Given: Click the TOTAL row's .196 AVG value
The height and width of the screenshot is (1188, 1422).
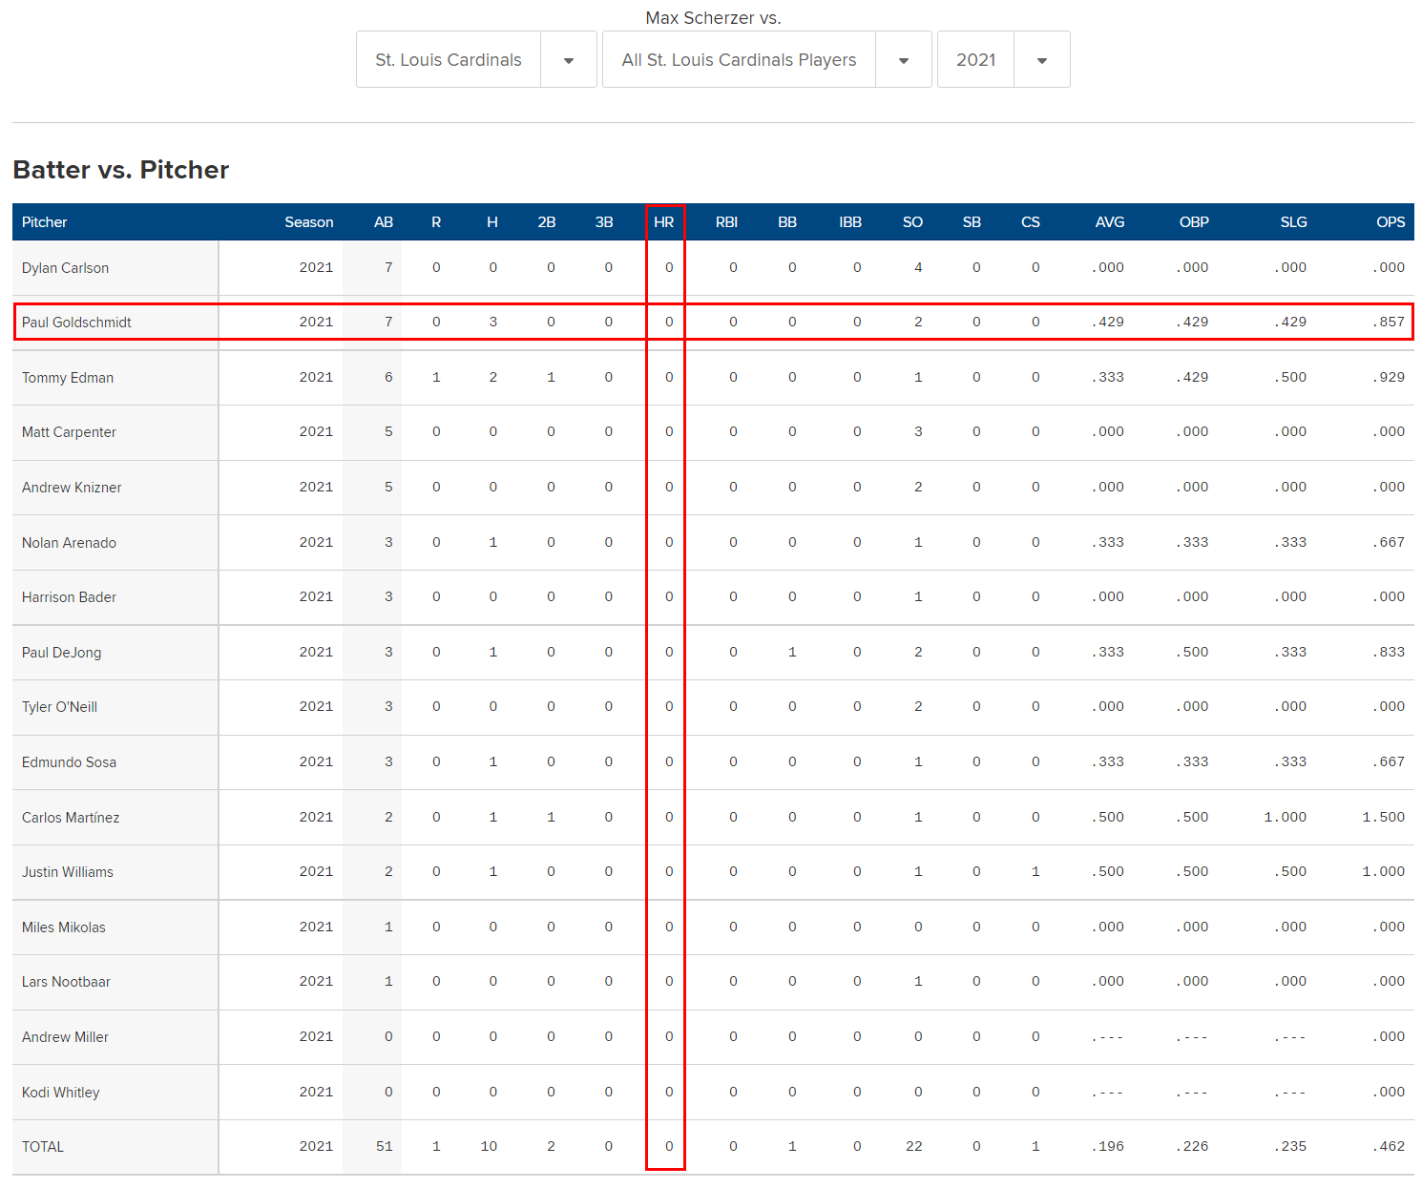Looking at the screenshot, I should point(1108,1146).
